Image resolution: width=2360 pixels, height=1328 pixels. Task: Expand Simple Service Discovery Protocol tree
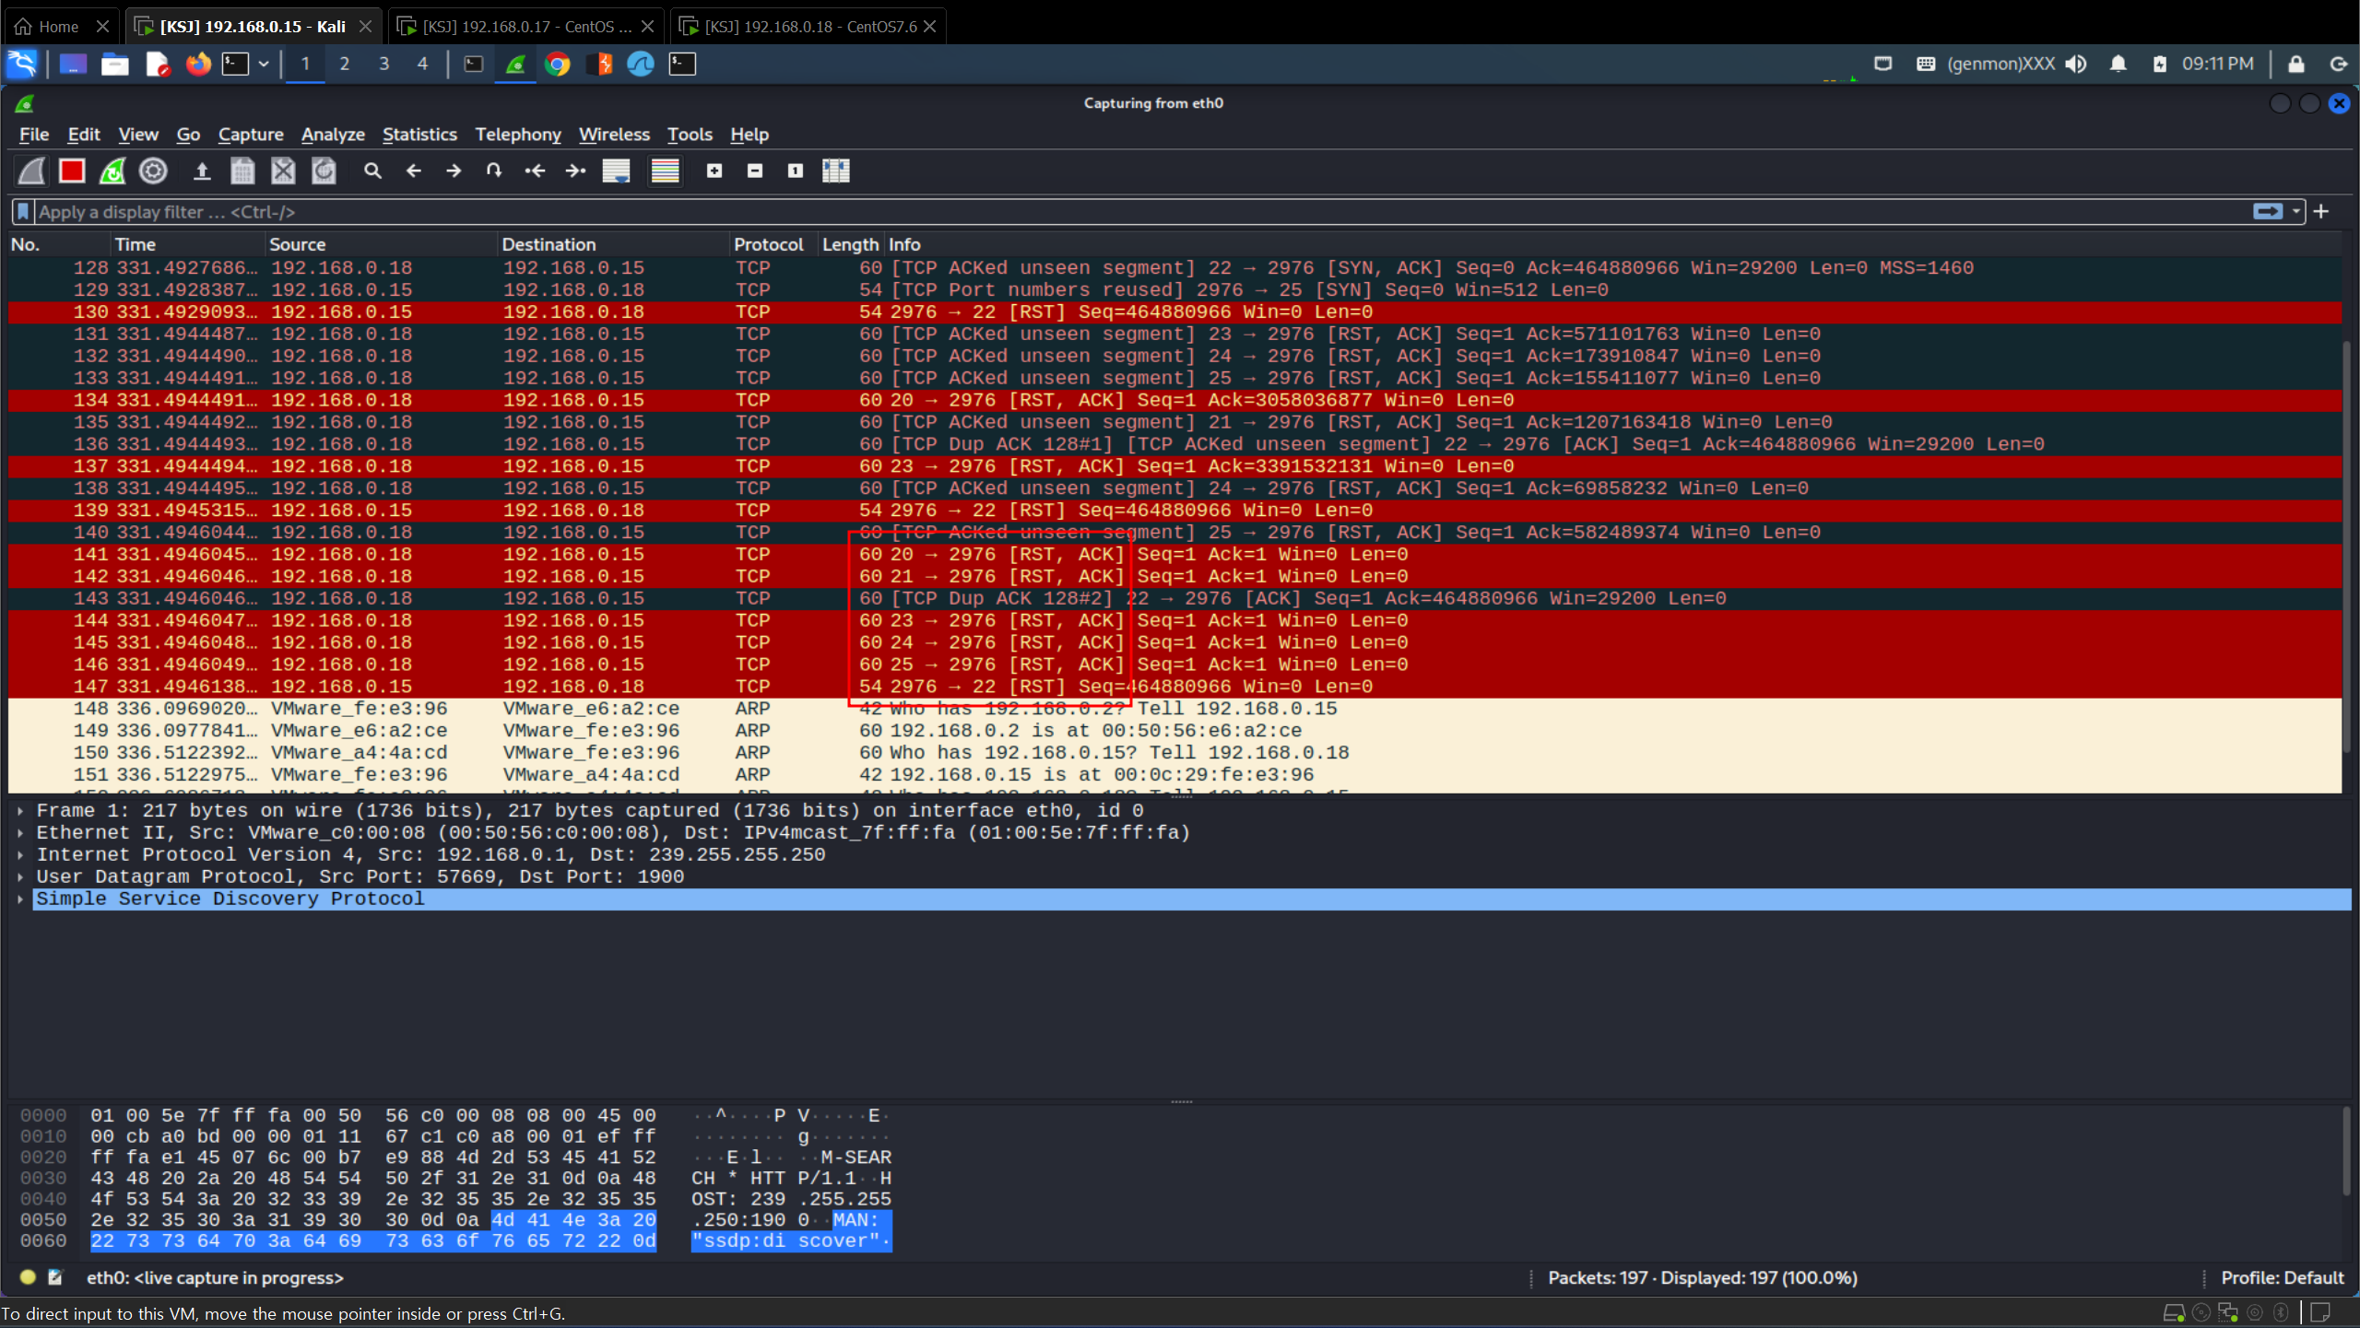point(20,899)
